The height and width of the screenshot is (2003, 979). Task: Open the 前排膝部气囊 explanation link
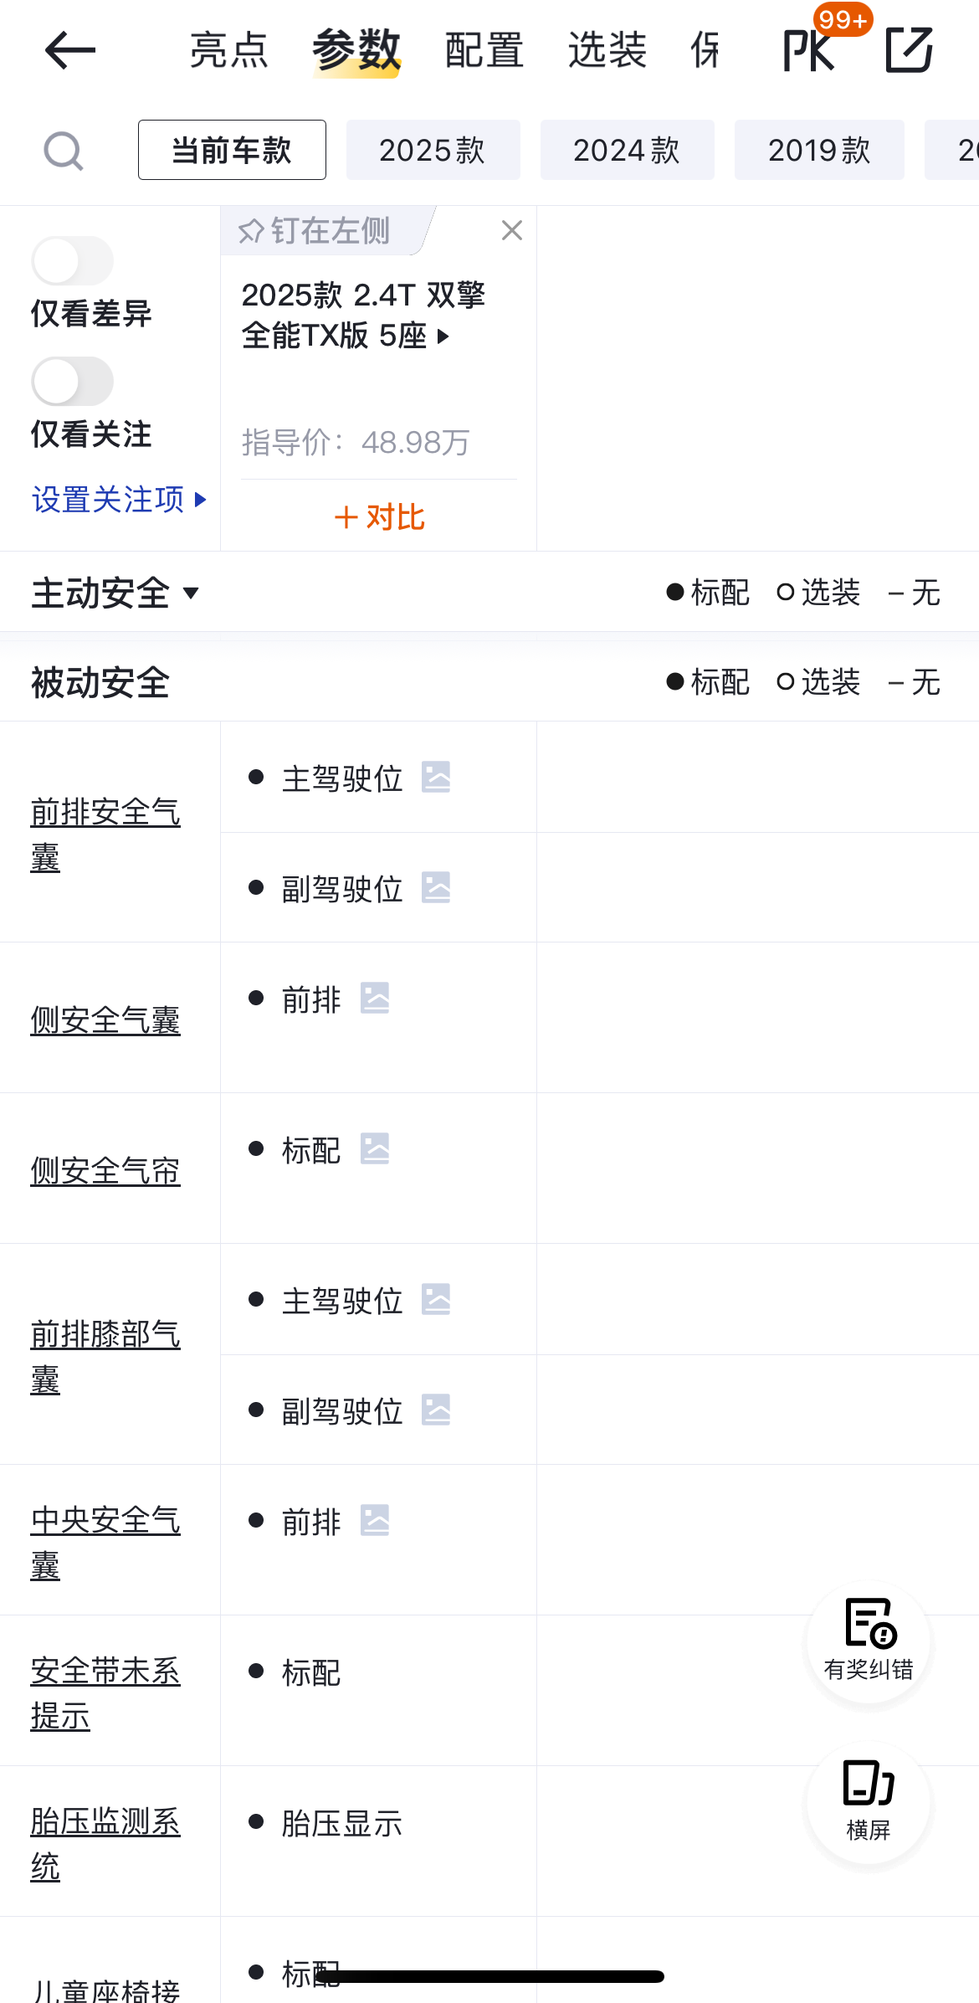pos(105,1356)
